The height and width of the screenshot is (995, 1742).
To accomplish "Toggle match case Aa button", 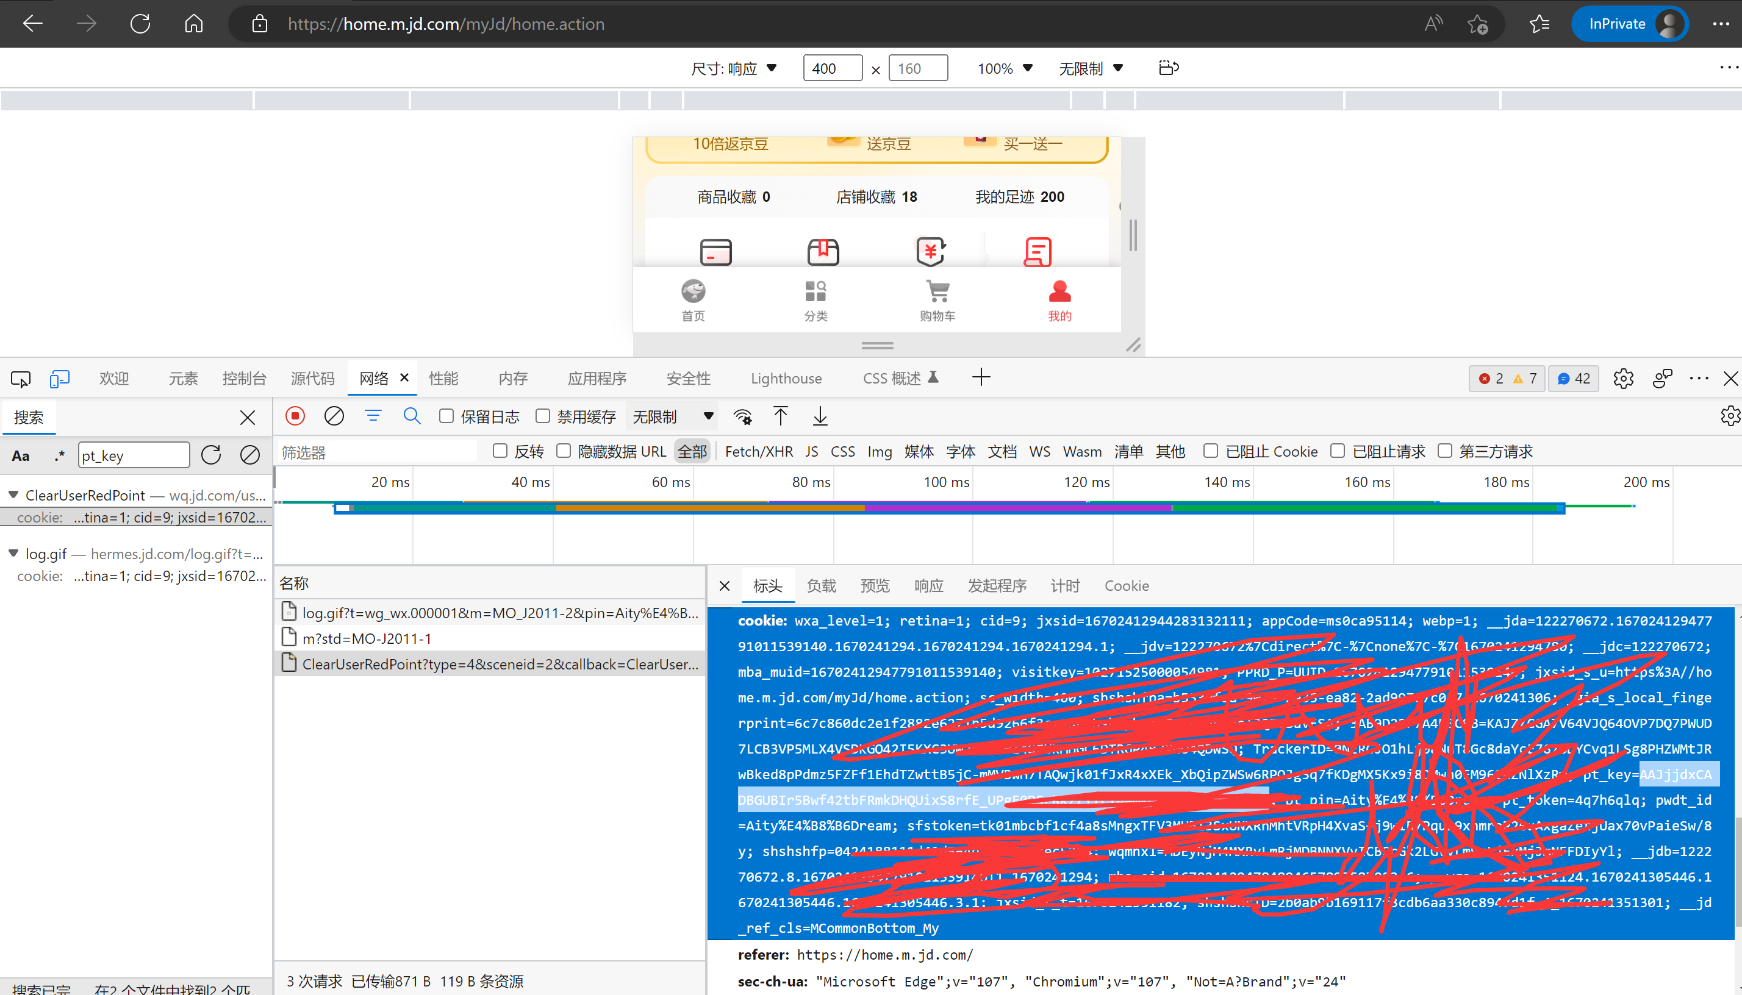I will click(x=21, y=456).
